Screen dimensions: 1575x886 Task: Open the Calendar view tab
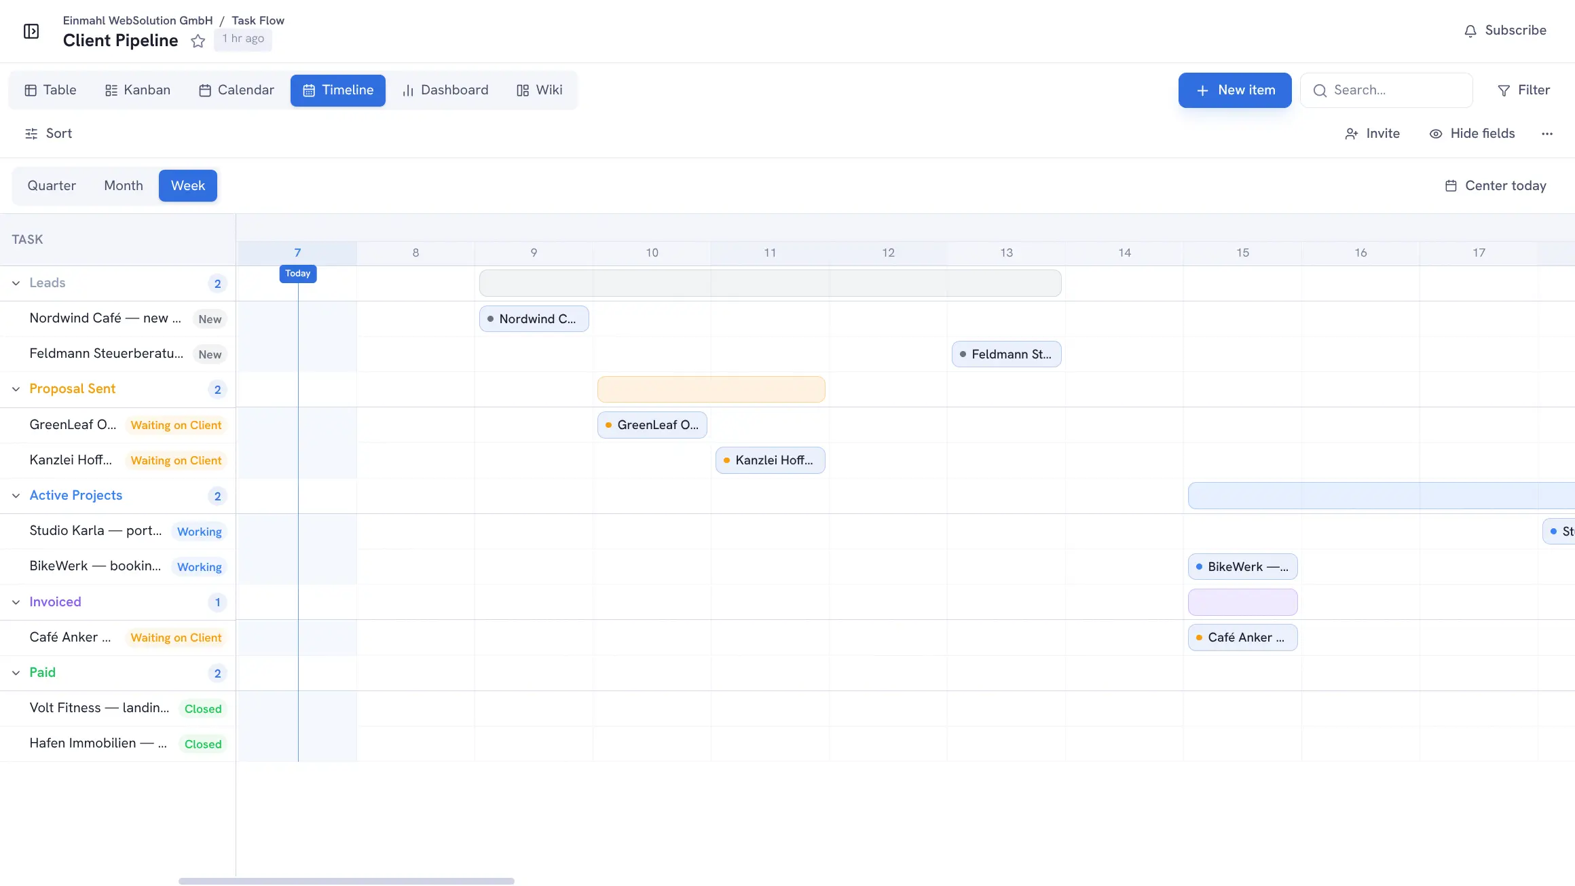click(236, 90)
